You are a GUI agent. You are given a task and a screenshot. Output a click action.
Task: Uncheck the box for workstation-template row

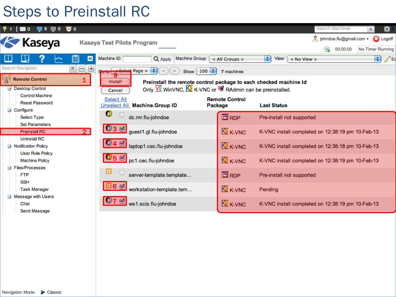pos(122,186)
